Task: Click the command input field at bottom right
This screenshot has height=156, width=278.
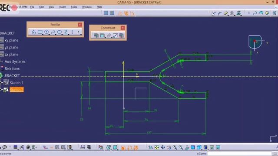Action: coord(239,153)
